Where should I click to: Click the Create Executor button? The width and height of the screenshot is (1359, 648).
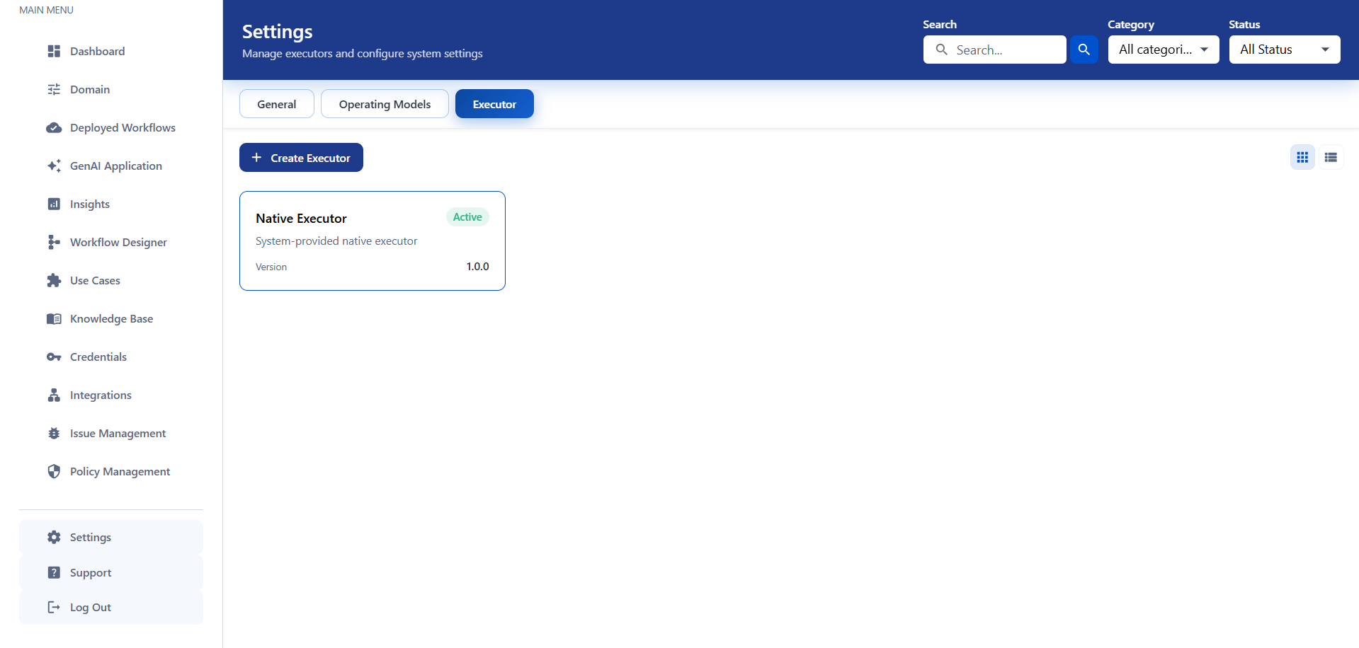point(301,158)
